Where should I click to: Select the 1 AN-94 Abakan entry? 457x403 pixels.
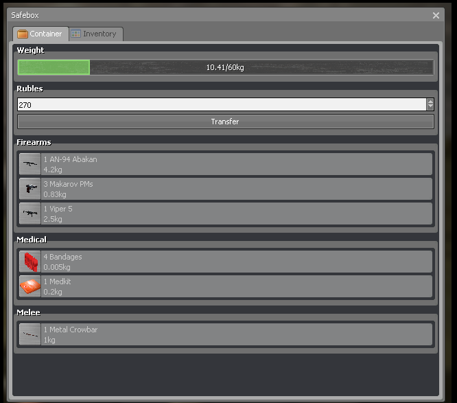click(x=226, y=164)
